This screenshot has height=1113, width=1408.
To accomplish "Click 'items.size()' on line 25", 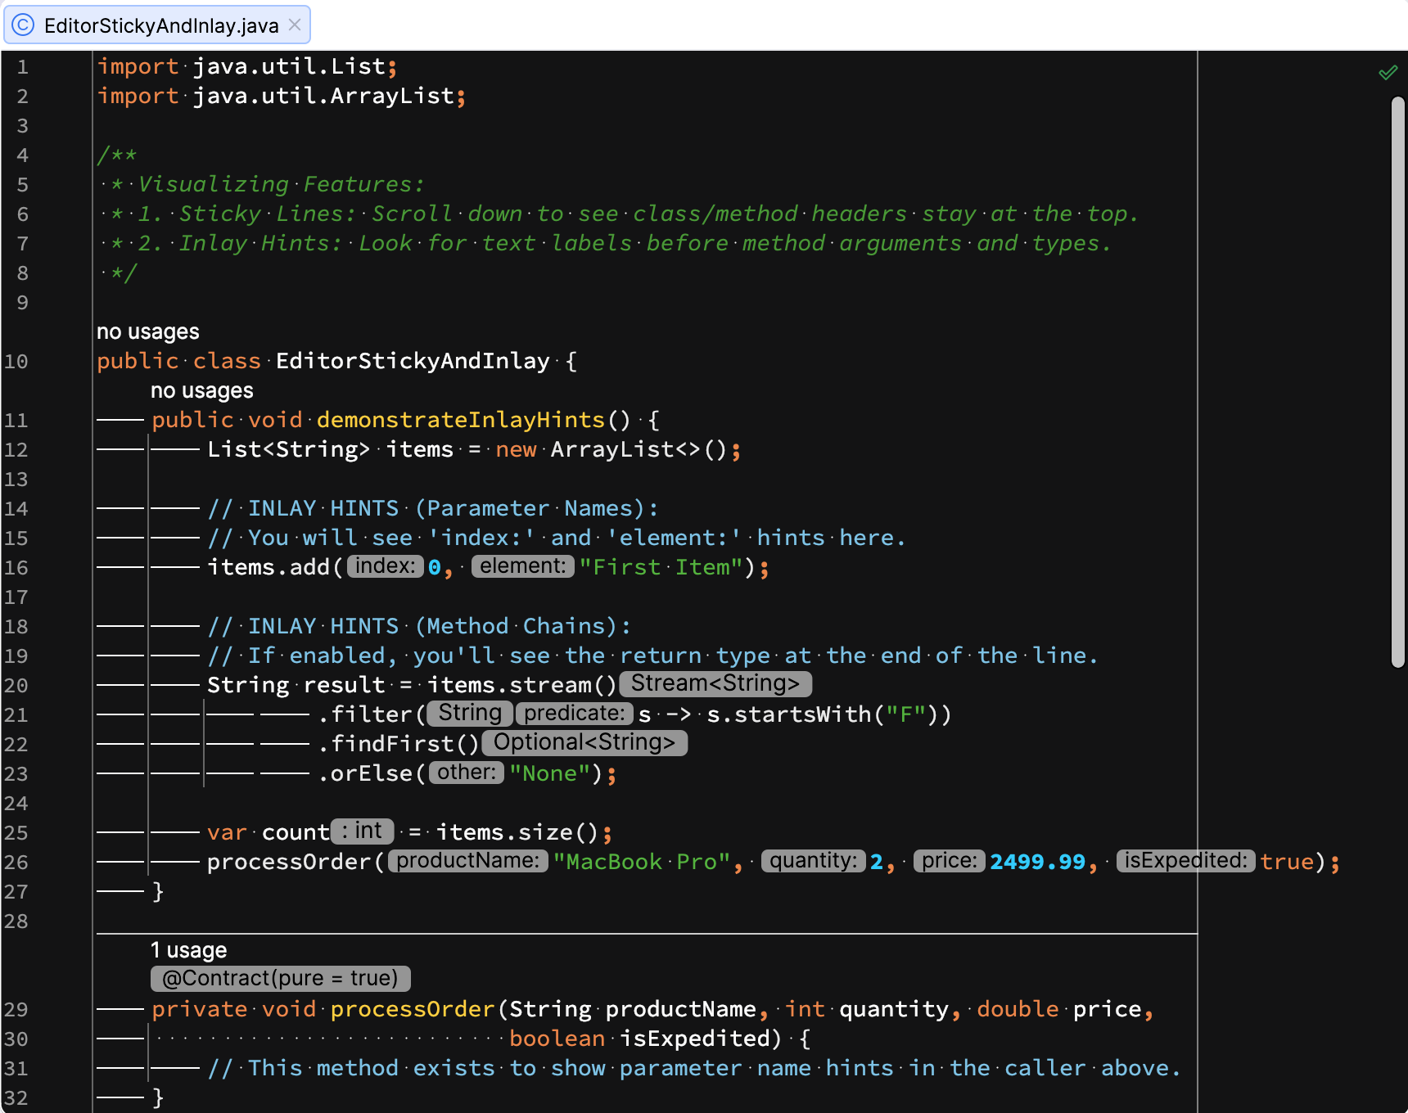I will click(517, 832).
